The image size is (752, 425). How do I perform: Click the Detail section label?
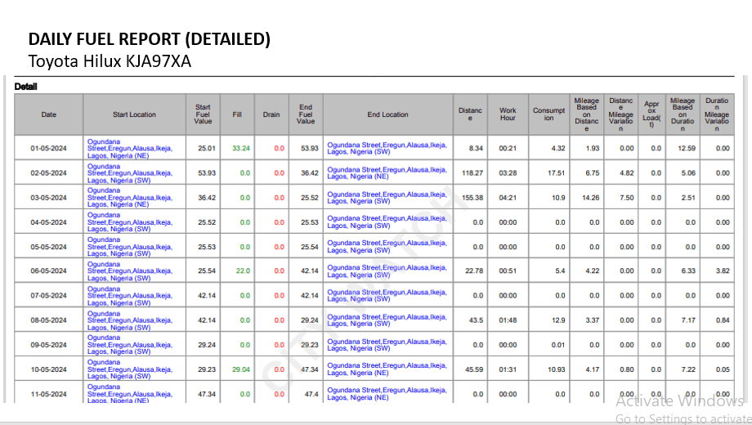pos(25,87)
